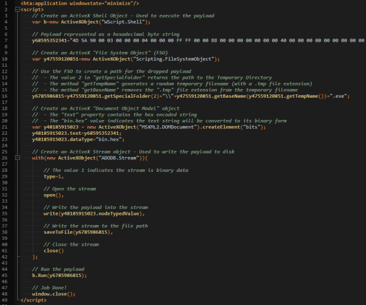366x305 pixels.
Task: Click the comment "Run the payload"
Action: [58, 269]
